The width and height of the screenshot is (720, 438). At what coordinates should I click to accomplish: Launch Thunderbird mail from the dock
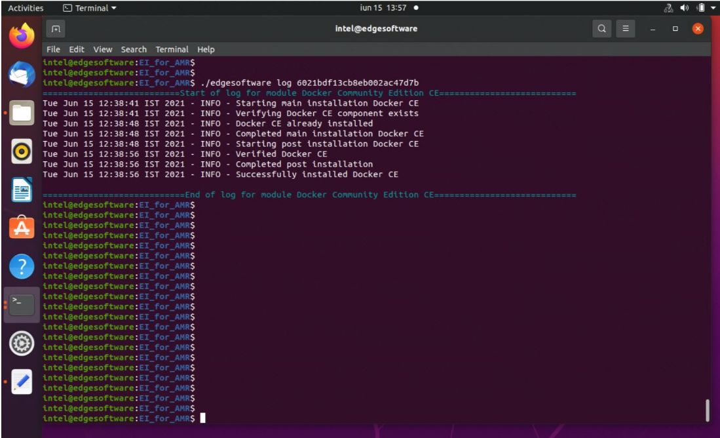22,74
